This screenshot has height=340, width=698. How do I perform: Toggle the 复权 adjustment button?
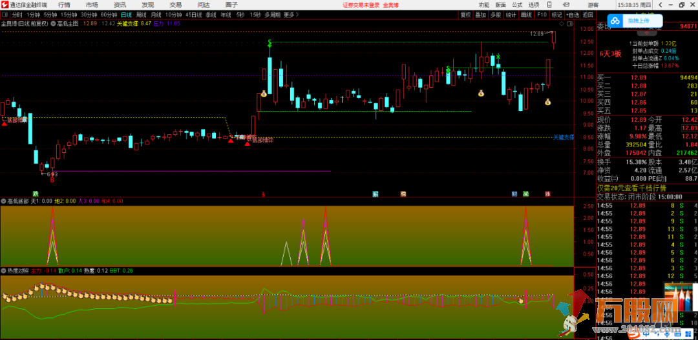pos(465,14)
